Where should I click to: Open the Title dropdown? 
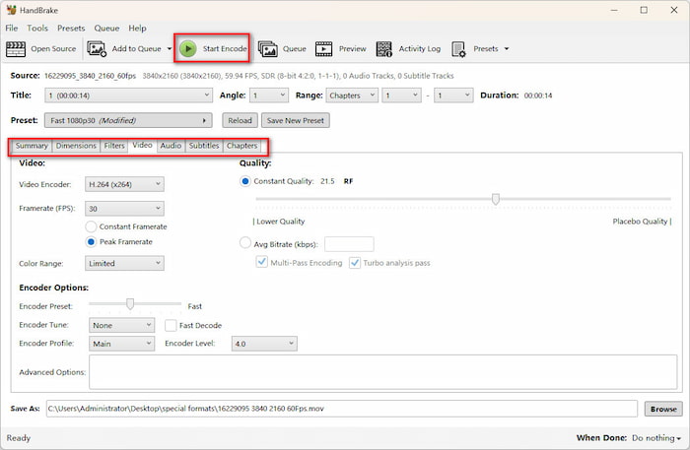[x=128, y=96]
